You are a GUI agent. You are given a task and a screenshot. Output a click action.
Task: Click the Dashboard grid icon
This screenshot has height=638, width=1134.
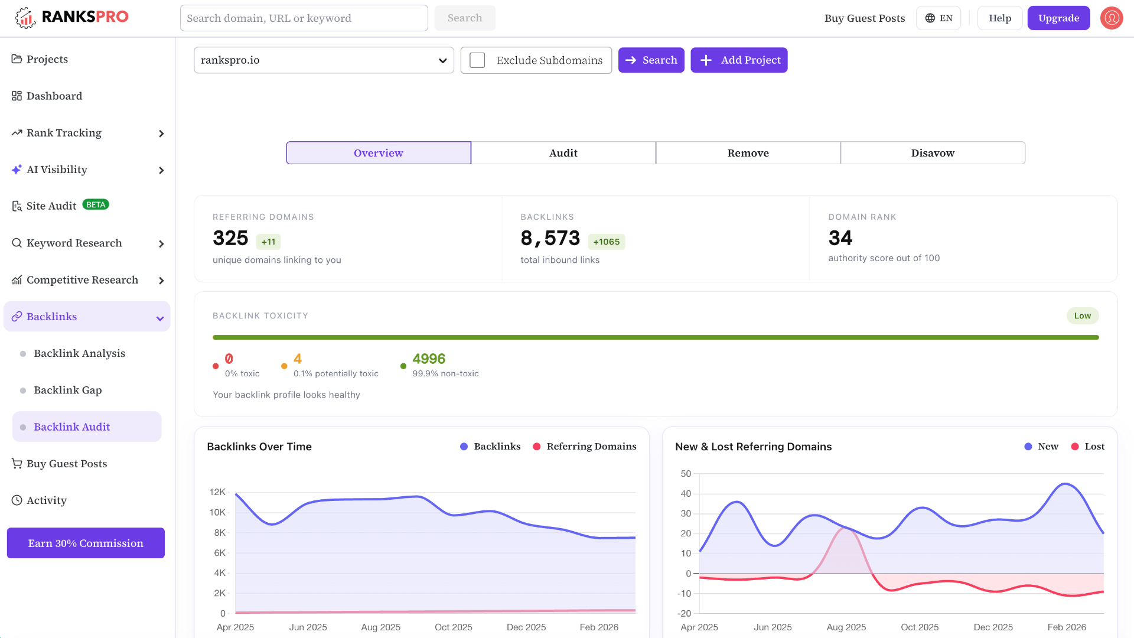coord(17,96)
